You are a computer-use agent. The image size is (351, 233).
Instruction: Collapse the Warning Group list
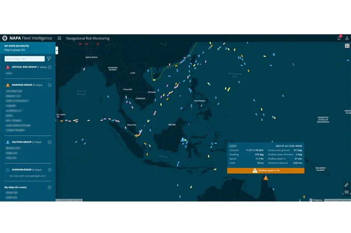[50, 85]
